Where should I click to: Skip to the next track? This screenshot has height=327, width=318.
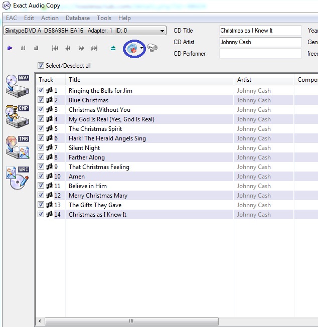(x=94, y=48)
